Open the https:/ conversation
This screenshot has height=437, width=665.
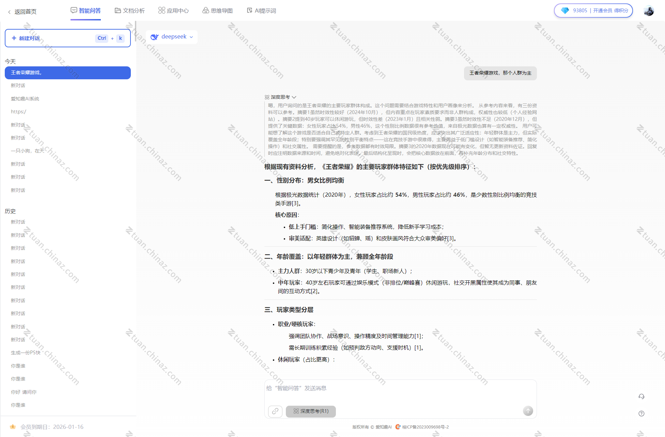[18, 112]
